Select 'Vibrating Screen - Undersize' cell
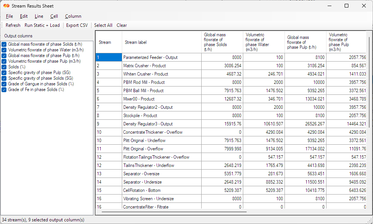Image resolution: width=373 pixels, height=224 pixels. 162,199
